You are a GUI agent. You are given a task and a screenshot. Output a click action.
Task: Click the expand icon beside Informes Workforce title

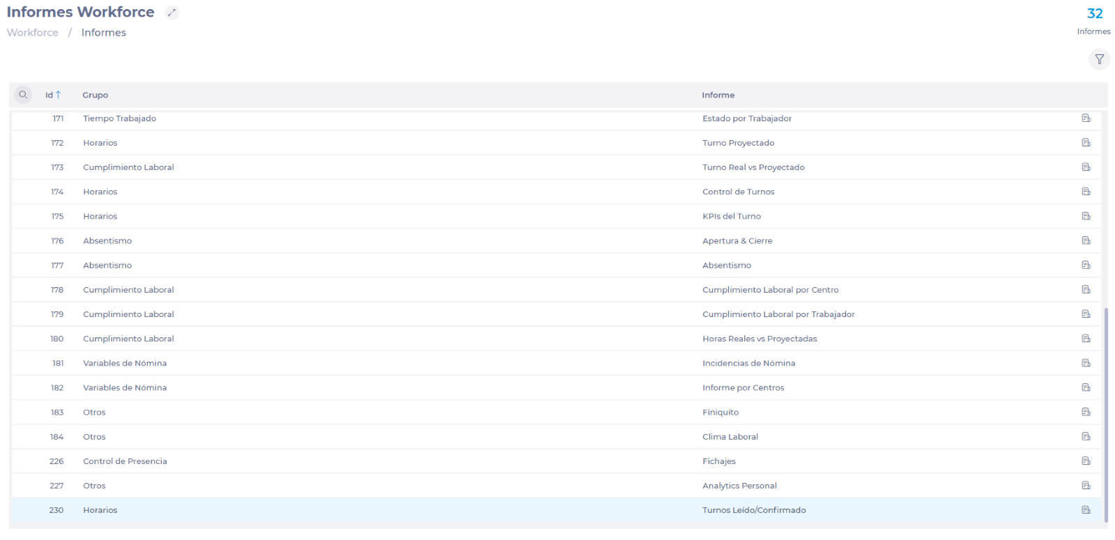[x=171, y=13]
